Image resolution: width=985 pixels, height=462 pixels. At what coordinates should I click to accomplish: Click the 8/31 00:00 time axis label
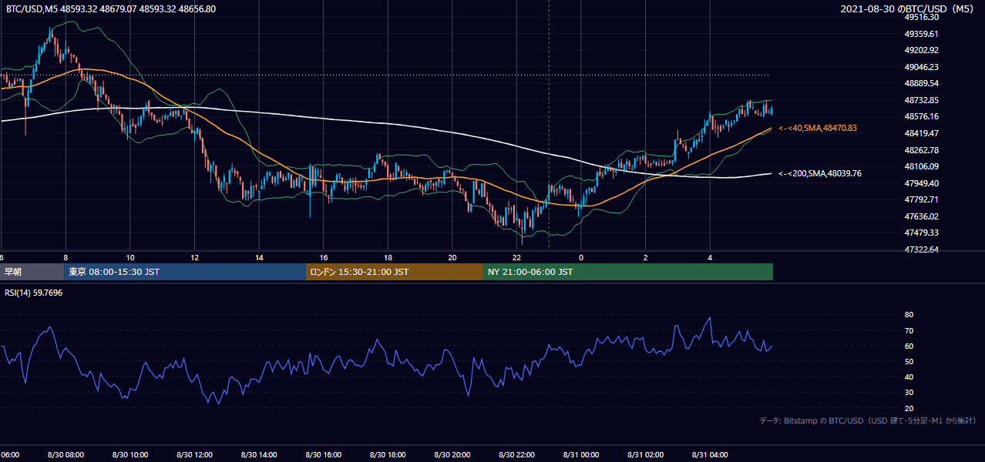click(580, 455)
